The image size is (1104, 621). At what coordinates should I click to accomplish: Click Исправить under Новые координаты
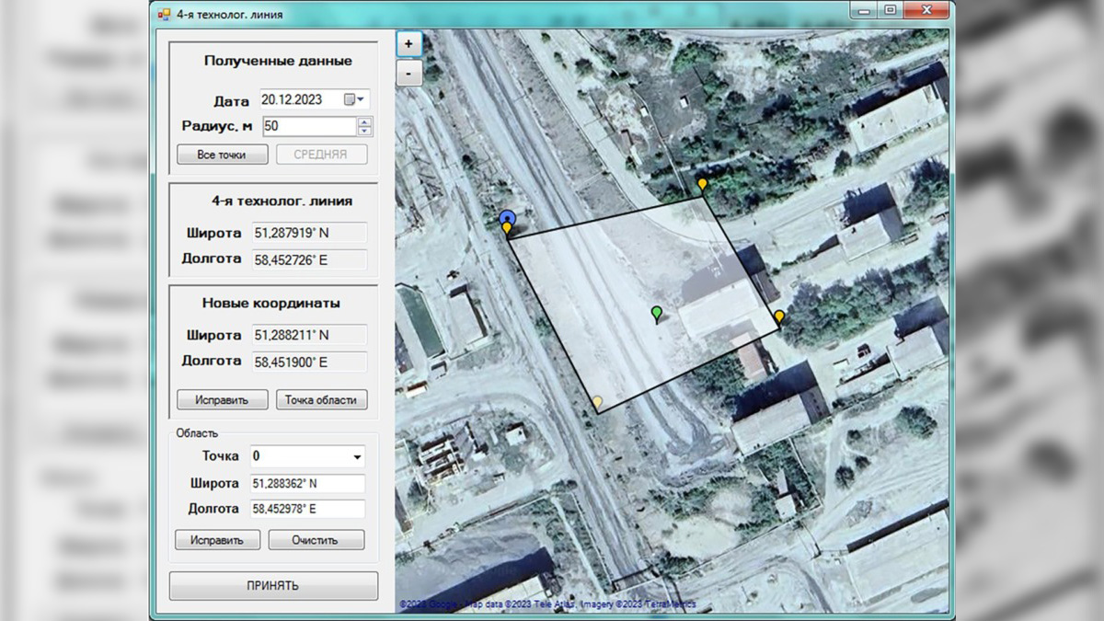tap(222, 400)
